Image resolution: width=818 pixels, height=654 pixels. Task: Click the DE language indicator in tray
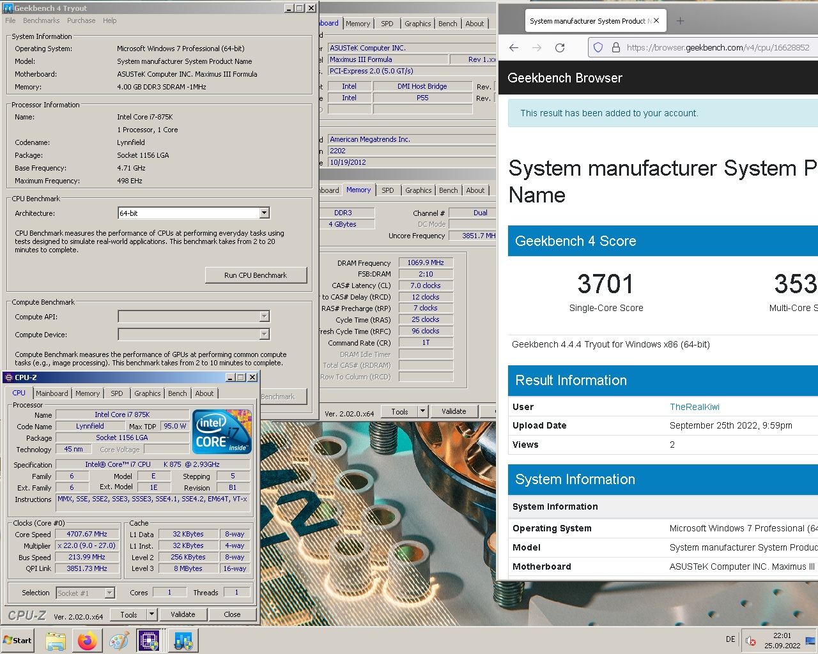click(730, 639)
